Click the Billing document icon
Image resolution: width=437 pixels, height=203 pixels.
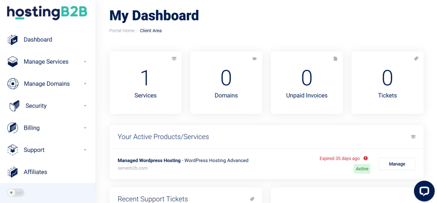click(x=12, y=128)
